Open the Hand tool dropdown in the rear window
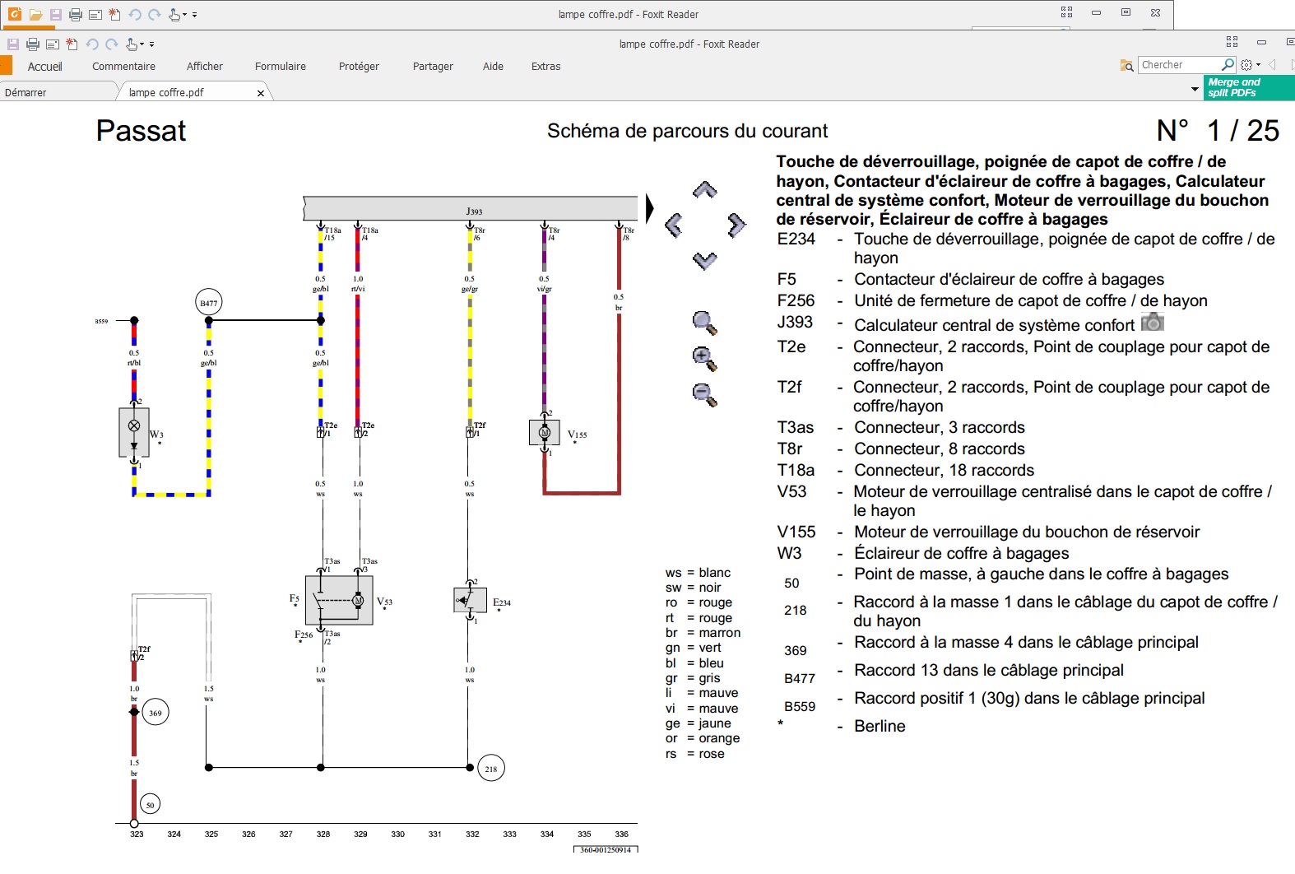 click(x=185, y=15)
